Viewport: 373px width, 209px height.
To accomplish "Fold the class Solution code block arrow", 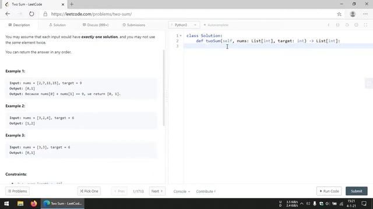I will click(181, 36).
